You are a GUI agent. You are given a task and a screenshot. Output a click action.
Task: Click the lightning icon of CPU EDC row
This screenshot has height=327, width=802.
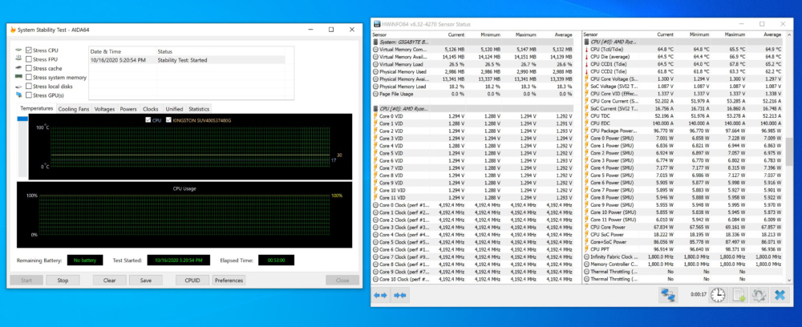coord(587,123)
